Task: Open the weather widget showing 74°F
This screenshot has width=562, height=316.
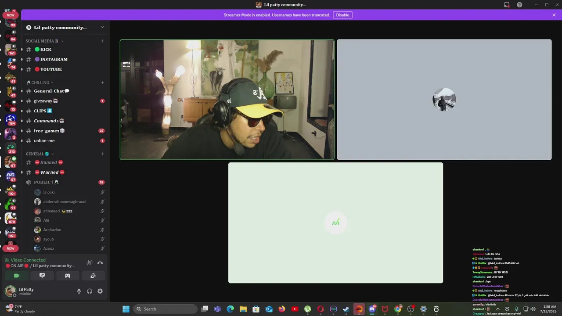Action: pyautogui.click(x=20, y=309)
